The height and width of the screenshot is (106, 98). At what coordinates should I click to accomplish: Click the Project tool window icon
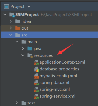click(6, 7)
